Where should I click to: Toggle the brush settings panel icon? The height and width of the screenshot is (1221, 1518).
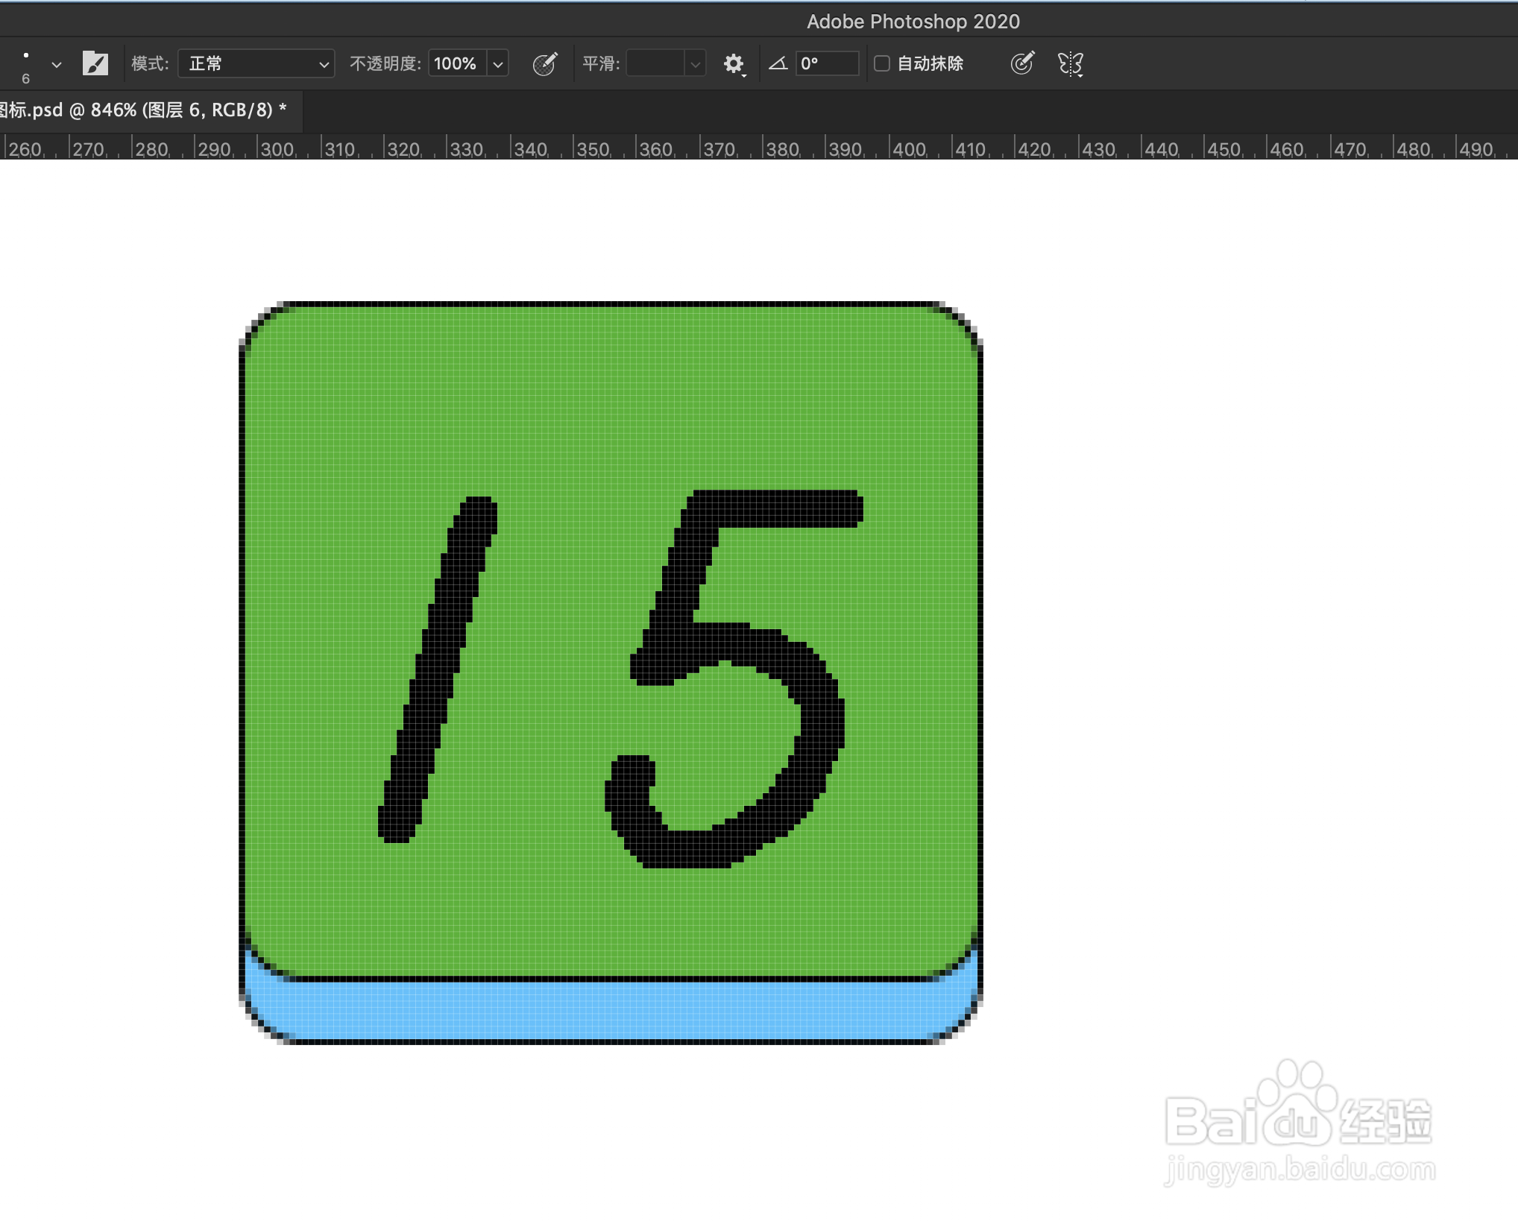pos(95,64)
